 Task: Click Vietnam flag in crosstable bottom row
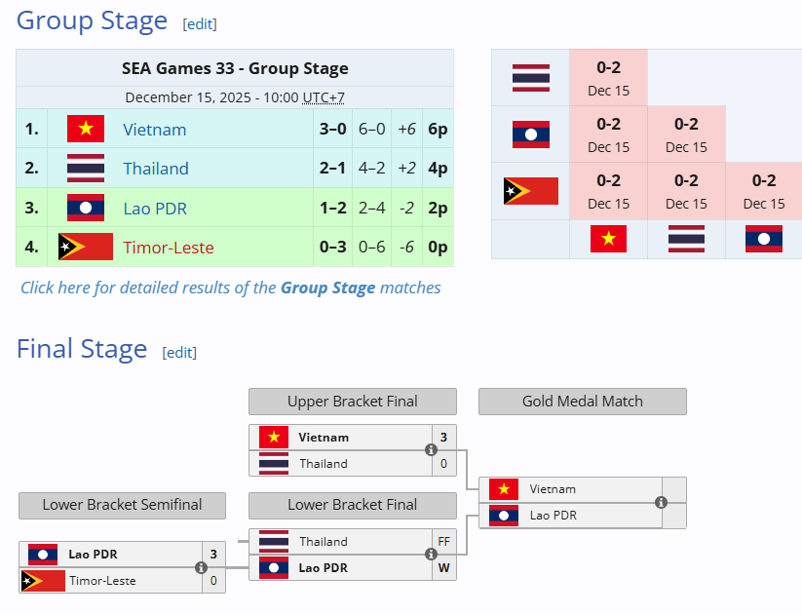click(608, 239)
